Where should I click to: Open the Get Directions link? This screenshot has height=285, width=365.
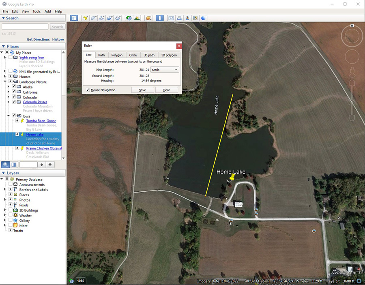(x=38, y=39)
